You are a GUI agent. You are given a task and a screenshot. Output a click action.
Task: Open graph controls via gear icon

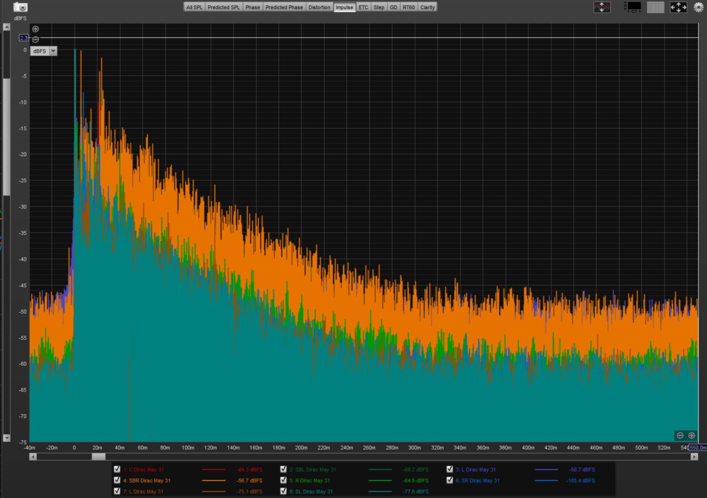click(x=698, y=7)
